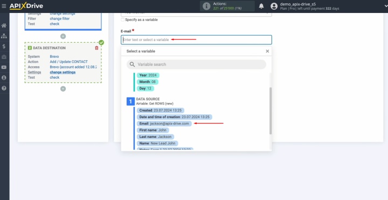Go to Home in sidebar
Screen dimensions: 388x200
point(4,25)
